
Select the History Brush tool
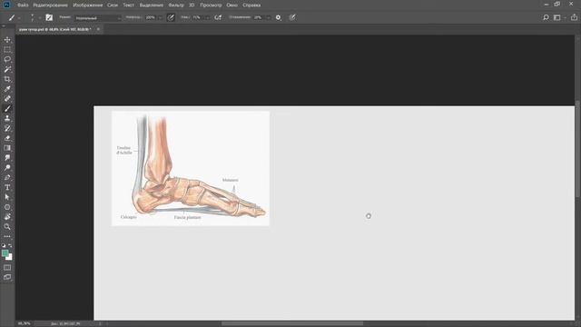(x=7, y=128)
